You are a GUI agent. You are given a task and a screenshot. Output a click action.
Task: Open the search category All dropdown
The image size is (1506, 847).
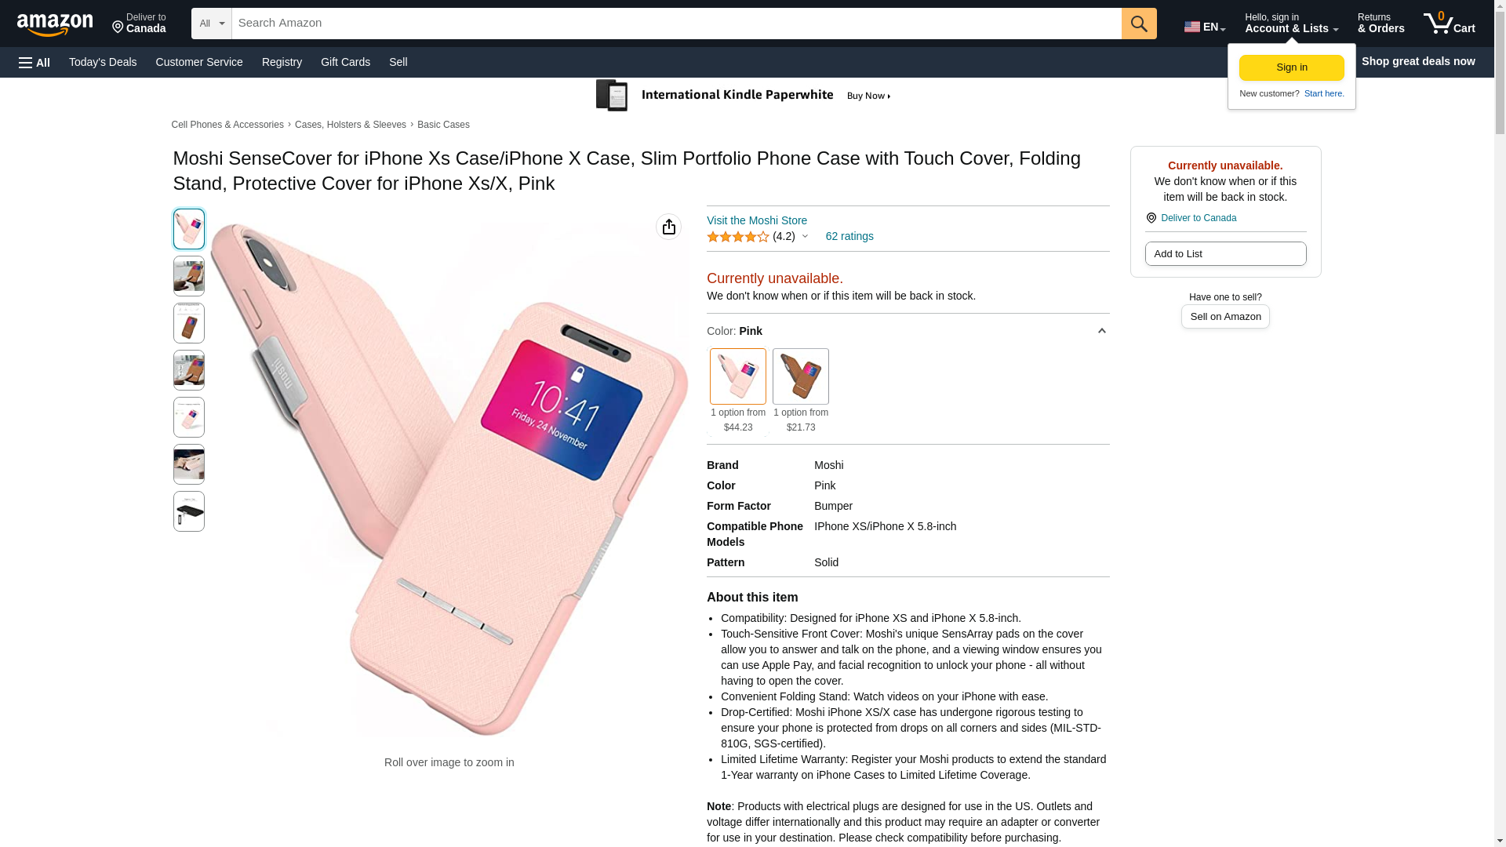tap(211, 24)
